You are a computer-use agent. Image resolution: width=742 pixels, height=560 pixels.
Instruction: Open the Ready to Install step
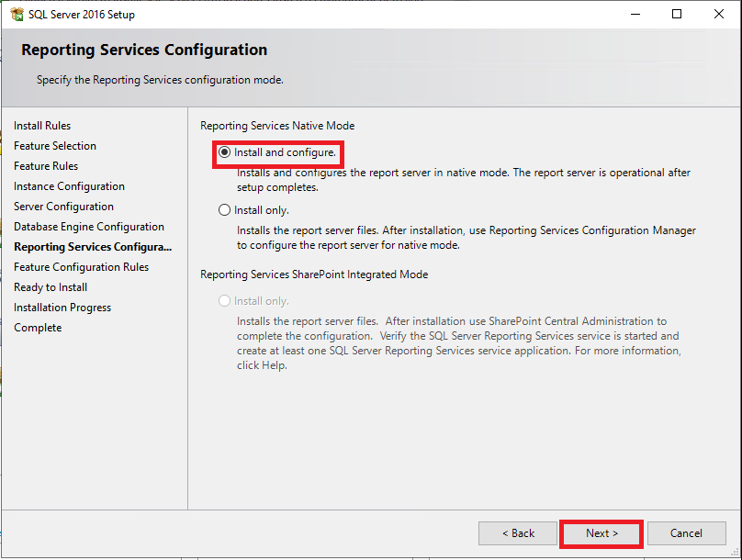[x=51, y=287]
